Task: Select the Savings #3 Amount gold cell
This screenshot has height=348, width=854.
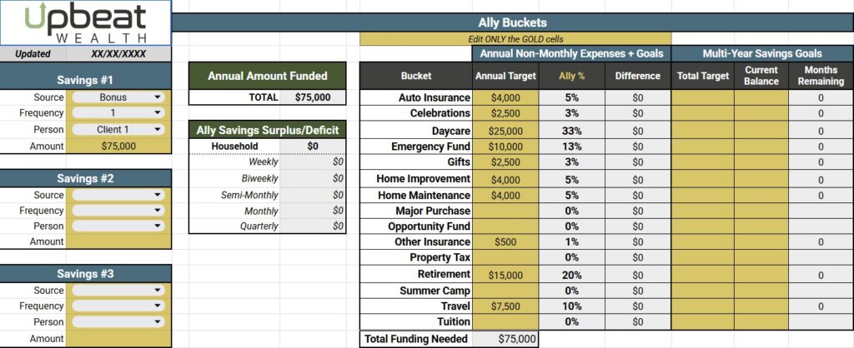Action: coord(118,339)
